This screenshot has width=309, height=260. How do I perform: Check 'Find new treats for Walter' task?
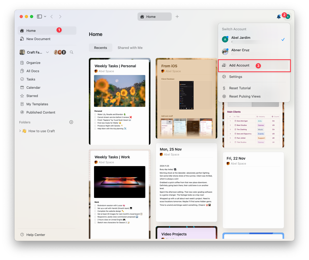(95, 123)
